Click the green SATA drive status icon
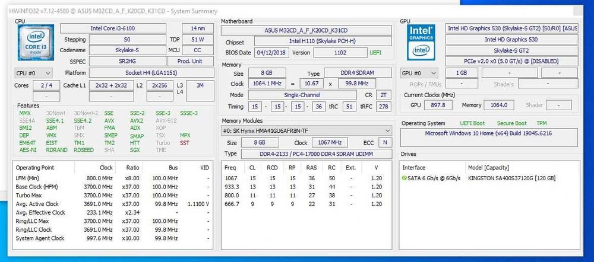Image resolution: width=594 pixels, height=262 pixels. (404, 178)
